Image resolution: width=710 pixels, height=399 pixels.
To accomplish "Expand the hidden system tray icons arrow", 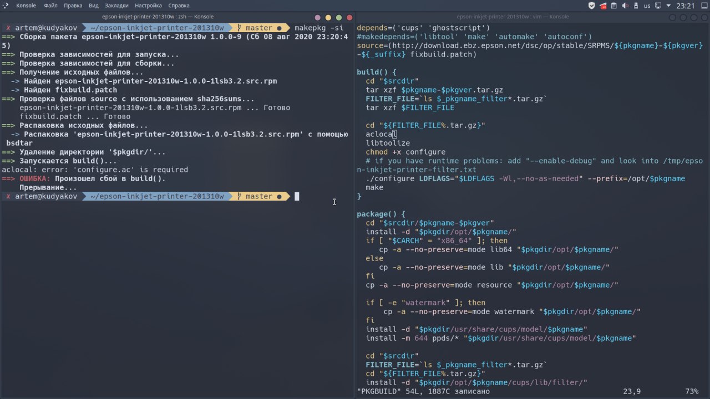I will [669, 6].
